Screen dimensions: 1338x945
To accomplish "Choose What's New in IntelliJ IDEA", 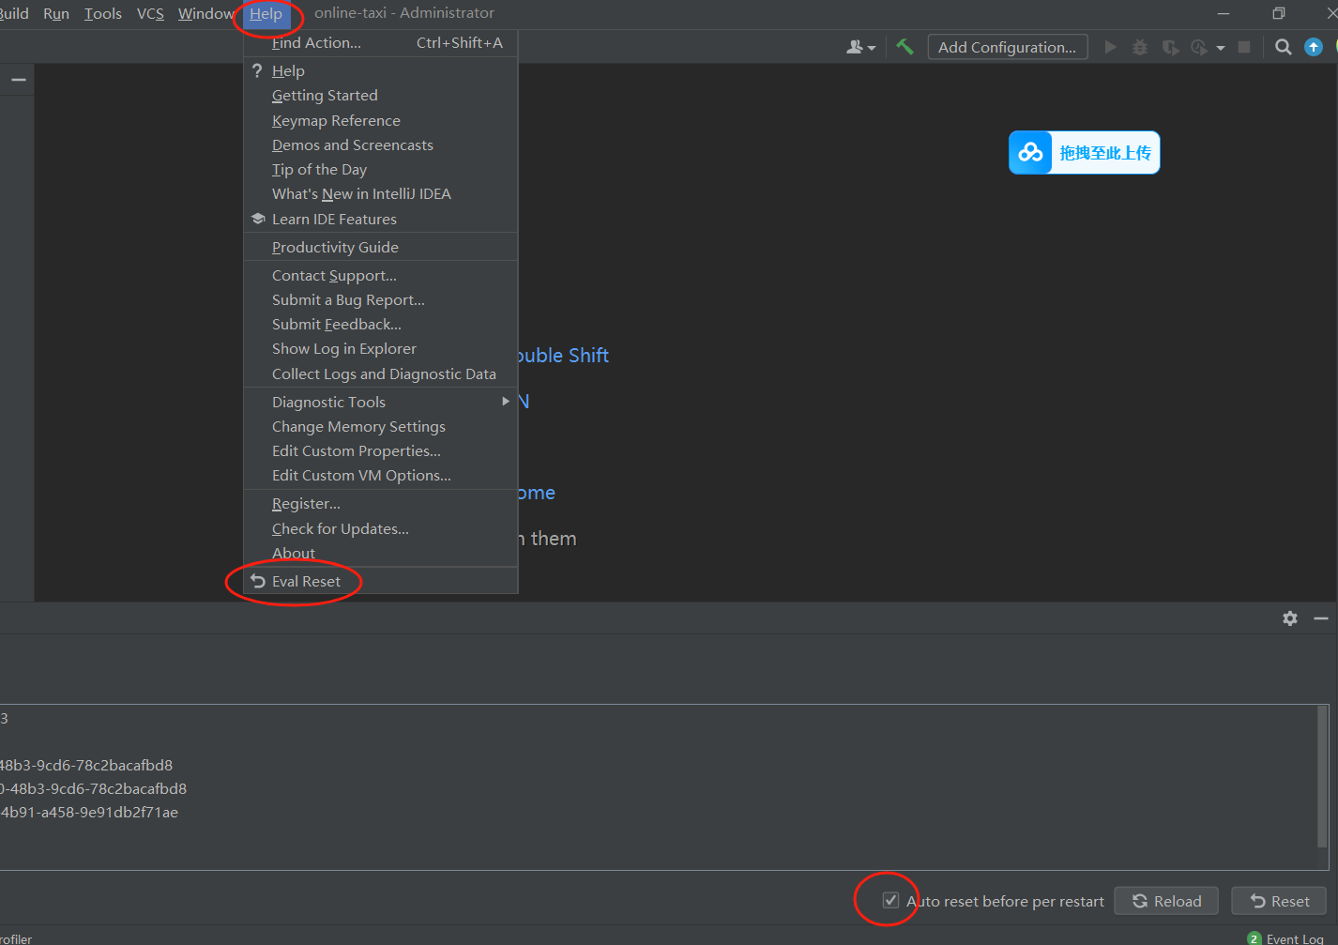I will click(381, 193).
